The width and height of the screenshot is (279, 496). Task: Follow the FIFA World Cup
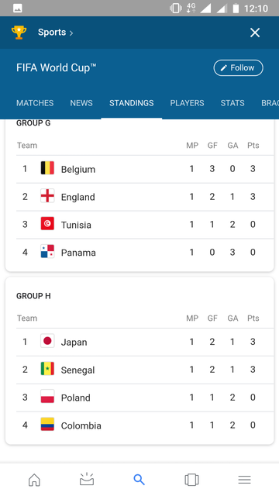coord(238,67)
